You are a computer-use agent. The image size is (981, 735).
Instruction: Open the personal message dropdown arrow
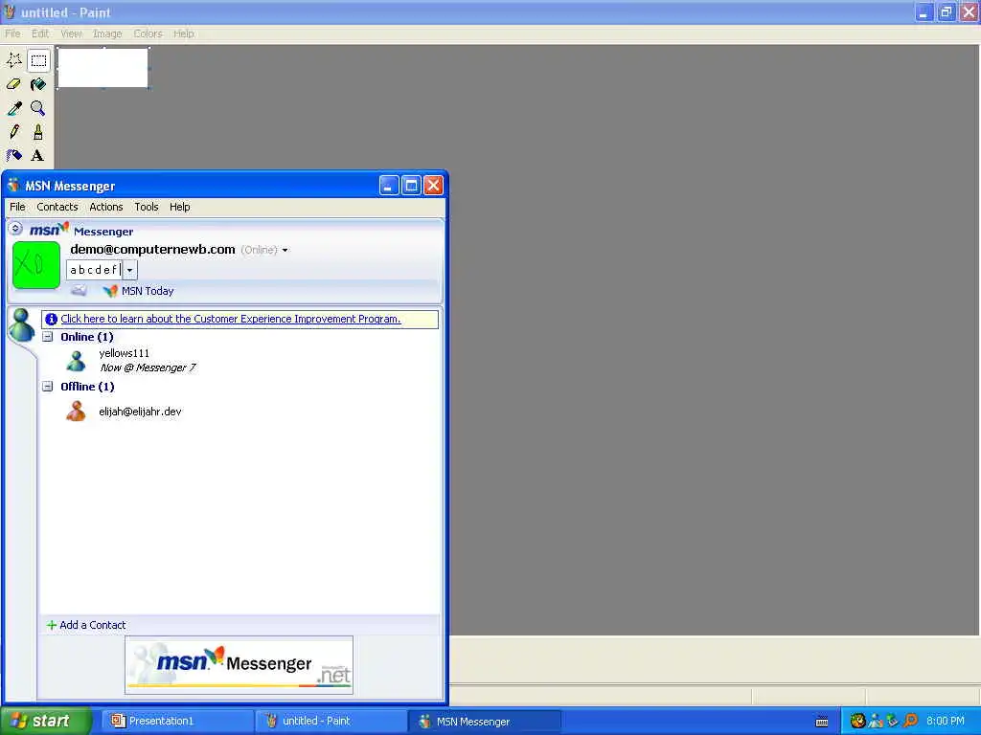tap(129, 270)
